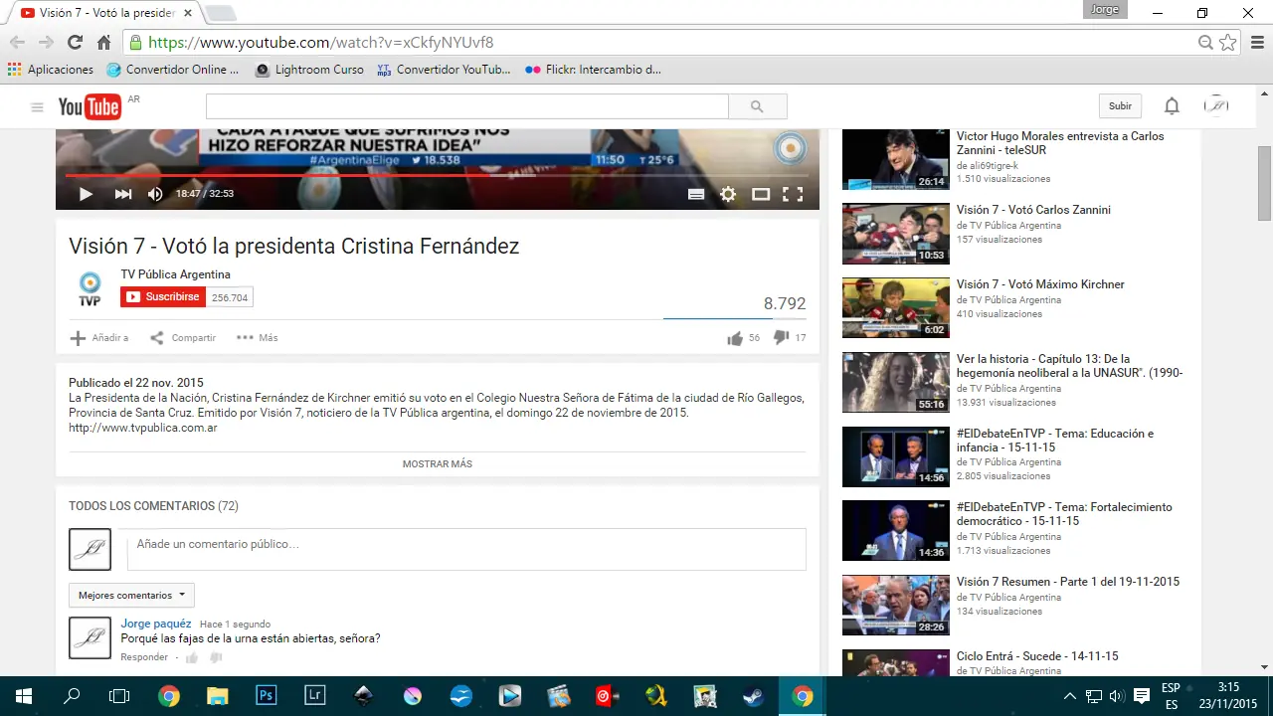Open the tvpublica.com.ar link
The image size is (1273, 716).
point(143,428)
